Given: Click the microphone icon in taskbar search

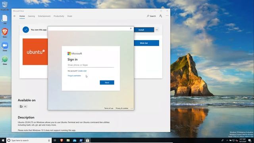Looking at the screenshot, I should [49, 140].
